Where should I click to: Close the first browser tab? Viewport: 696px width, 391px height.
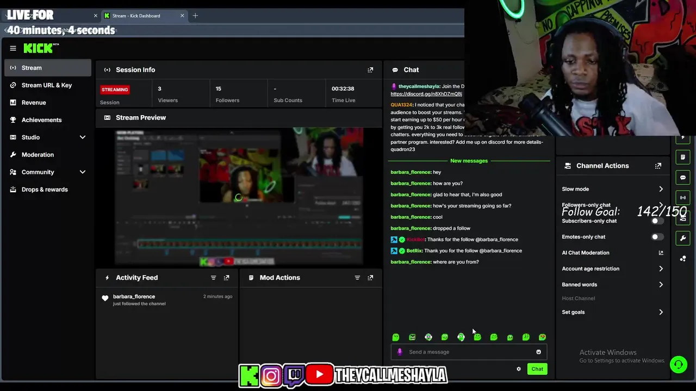coord(96,16)
